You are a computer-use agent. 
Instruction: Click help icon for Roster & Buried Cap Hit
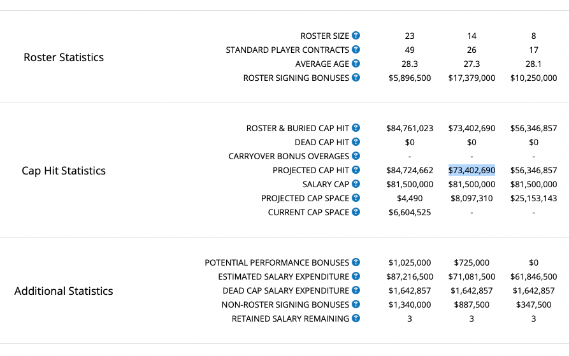pos(356,127)
